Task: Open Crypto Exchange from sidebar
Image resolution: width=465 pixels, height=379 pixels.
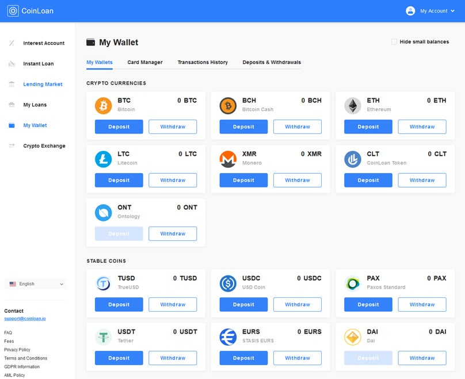Action: tap(44, 146)
